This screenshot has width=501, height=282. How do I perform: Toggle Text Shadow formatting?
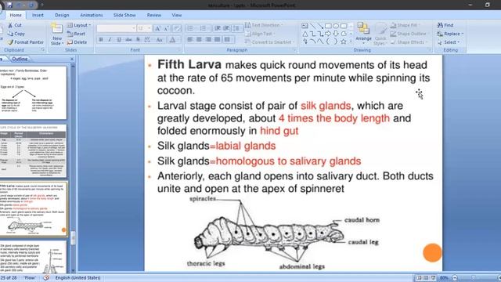[138, 40]
